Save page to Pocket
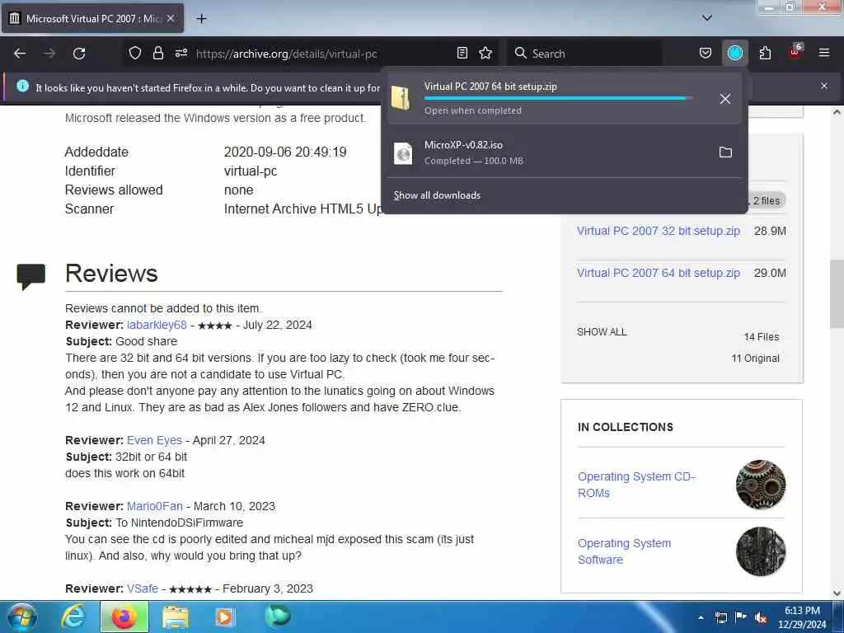Screen dimensions: 844x633 pos(706,53)
